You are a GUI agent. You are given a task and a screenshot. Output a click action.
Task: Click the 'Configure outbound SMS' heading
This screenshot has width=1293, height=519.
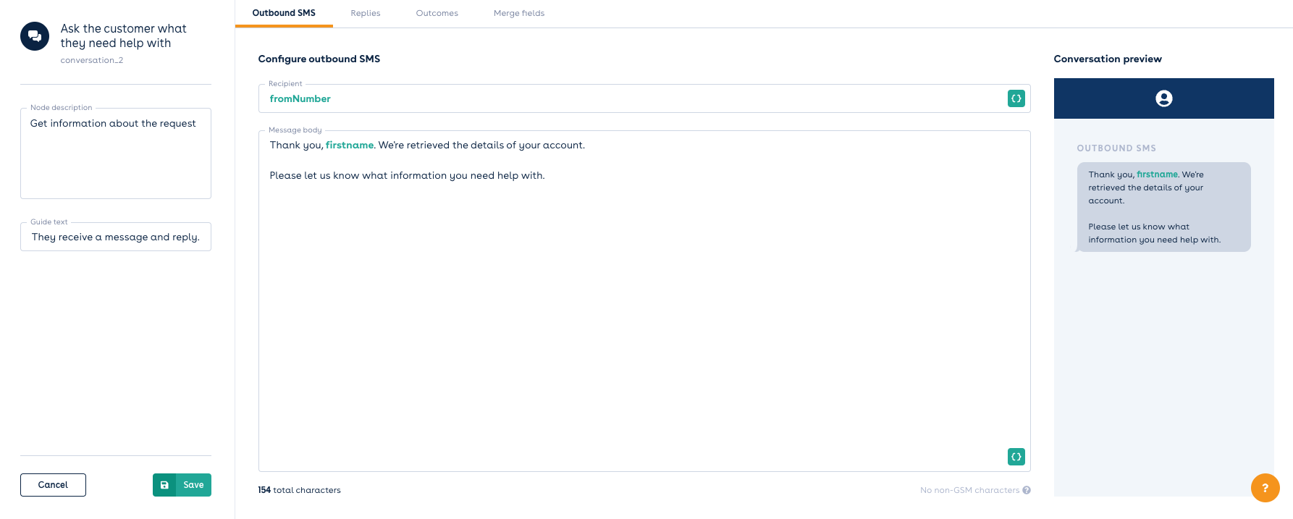[x=319, y=59]
